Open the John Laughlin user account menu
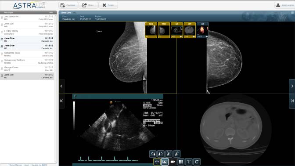 284,5
